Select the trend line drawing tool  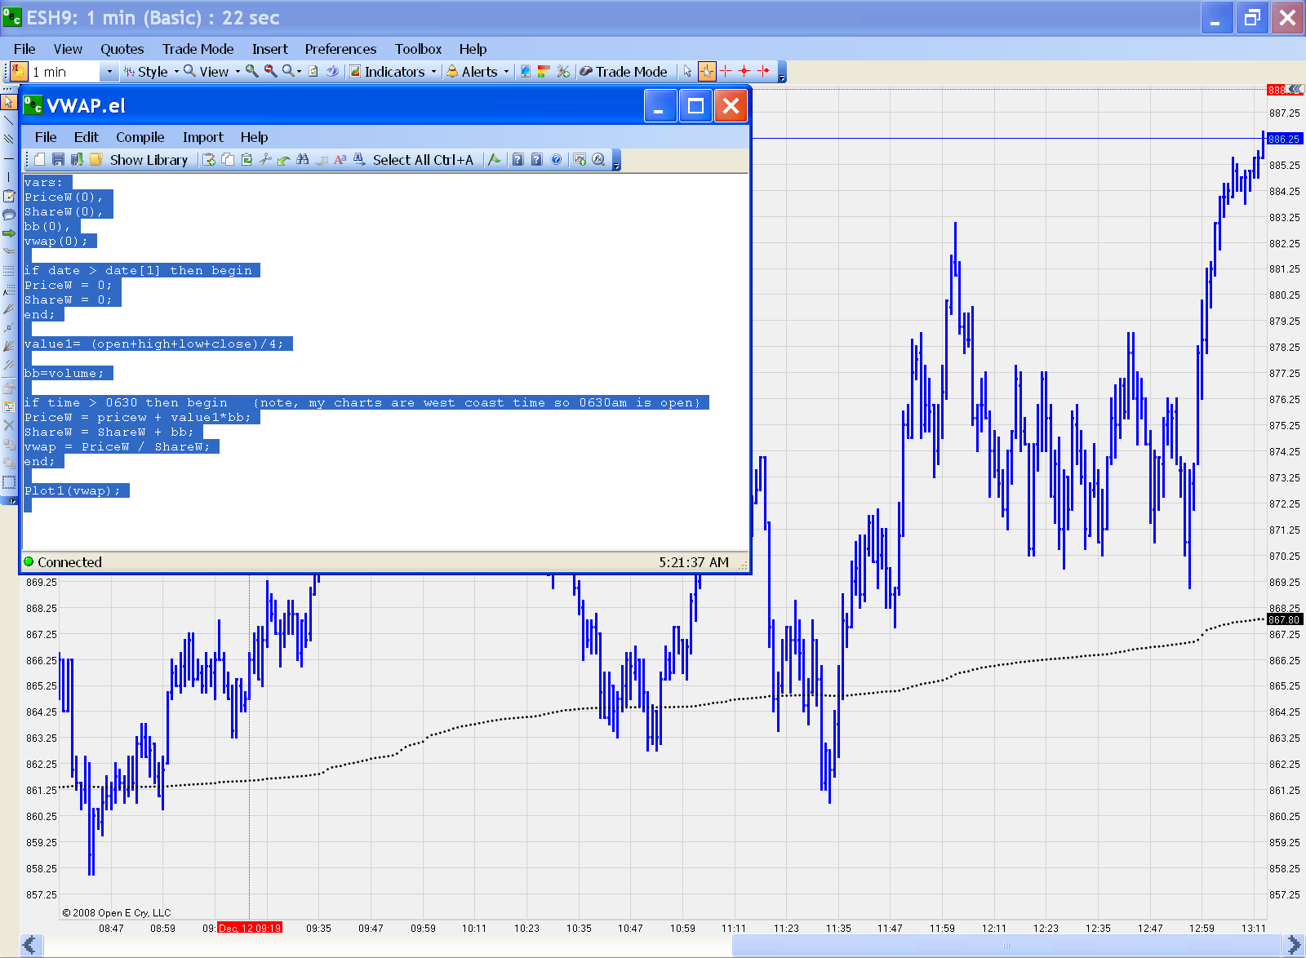click(x=9, y=120)
